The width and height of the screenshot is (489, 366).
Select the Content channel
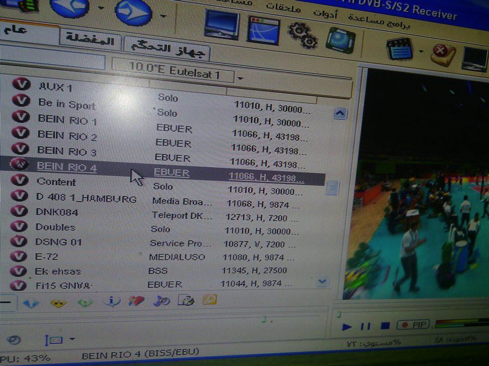point(56,182)
